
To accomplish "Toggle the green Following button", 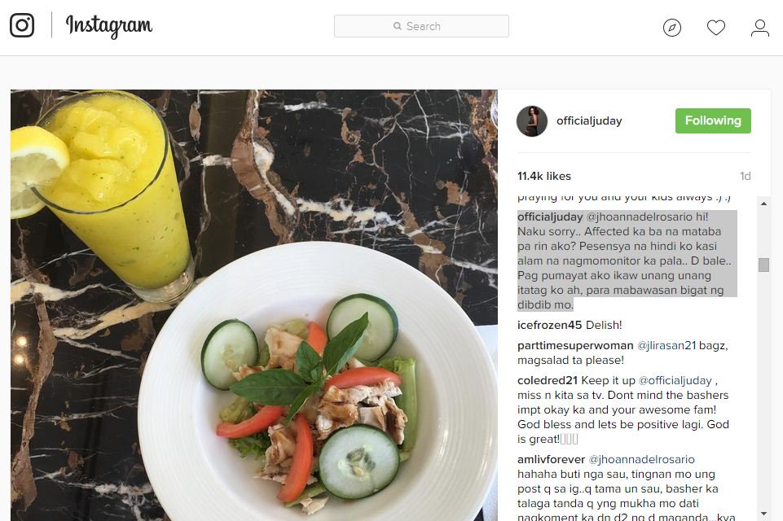I will (713, 120).
